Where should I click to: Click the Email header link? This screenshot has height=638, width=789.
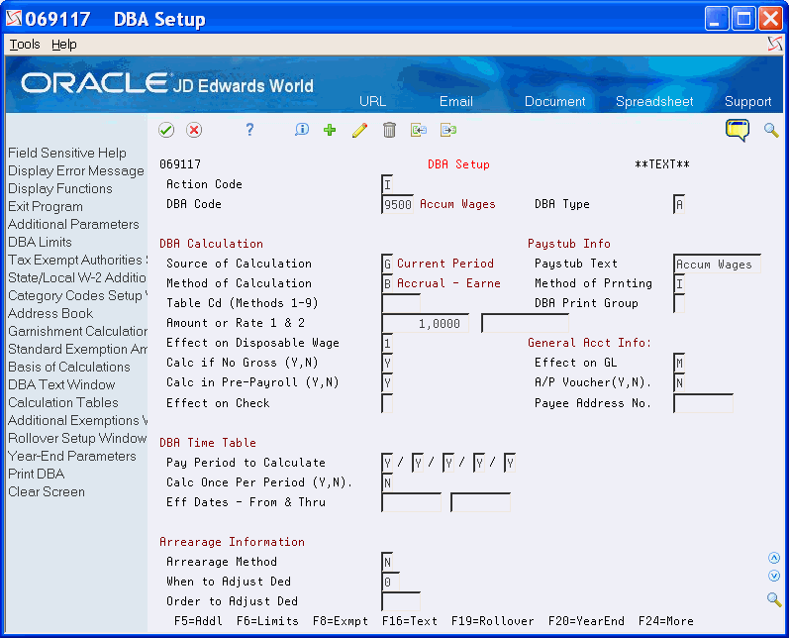[456, 101]
